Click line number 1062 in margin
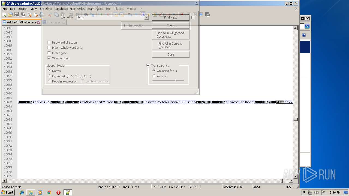Viewport: 349px width, 196px height. 8,102
